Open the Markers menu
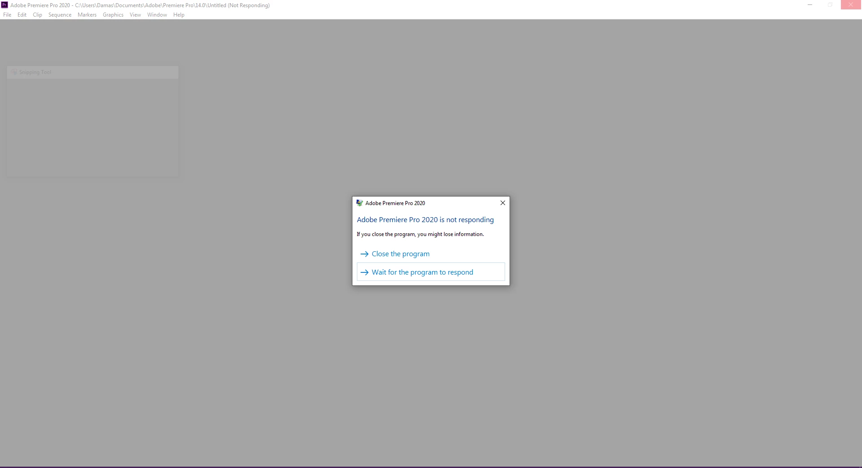862x468 pixels. pos(87,15)
